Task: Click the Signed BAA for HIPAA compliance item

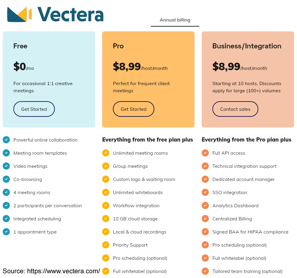Action: pos(250,232)
